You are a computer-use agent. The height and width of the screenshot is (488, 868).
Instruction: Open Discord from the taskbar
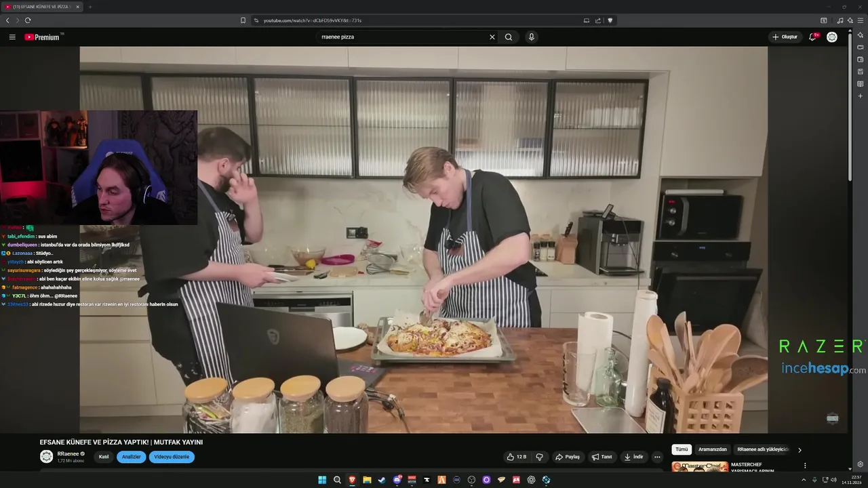coord(397,480)
